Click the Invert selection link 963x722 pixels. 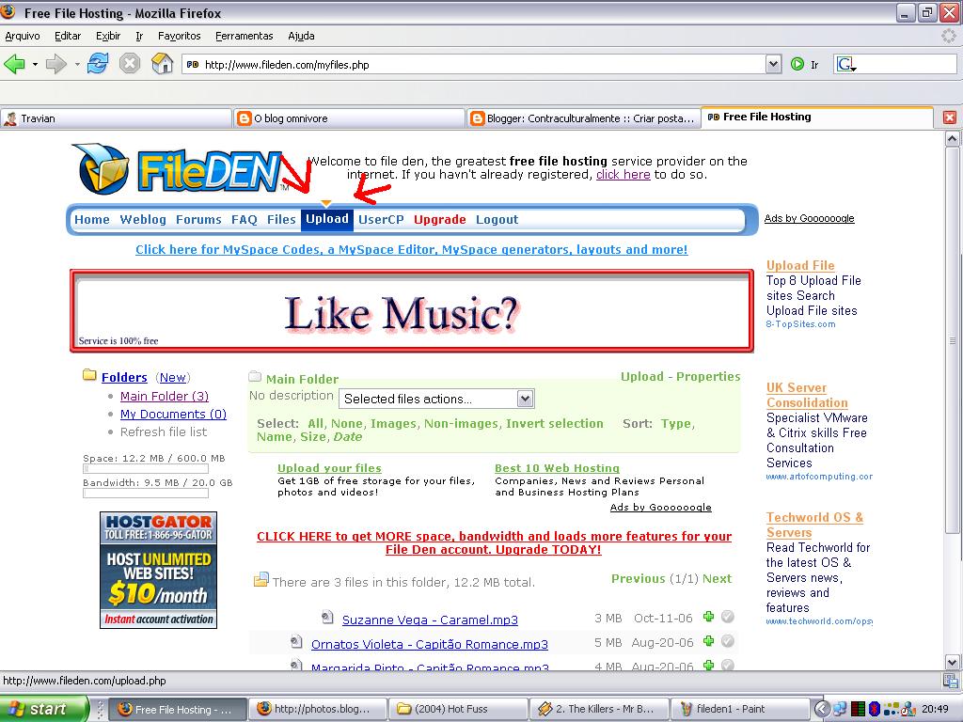click(555, 424)
